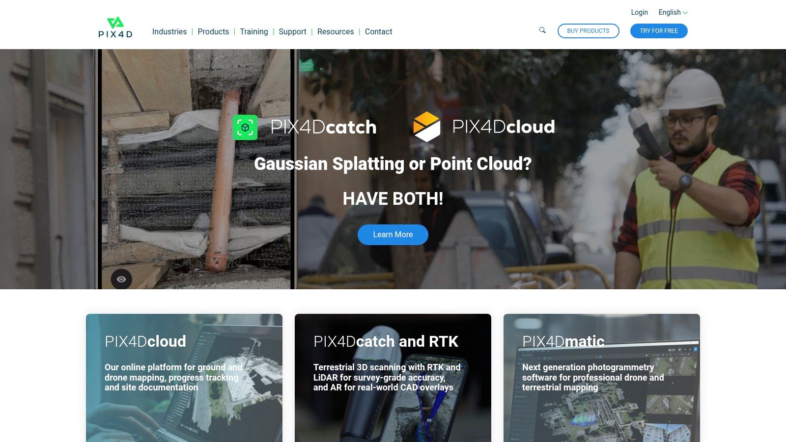Viewport: 786px width, 442px height.
Task: Click the PIX4Dcloud cube logo icon
Action: coord(427,127)
